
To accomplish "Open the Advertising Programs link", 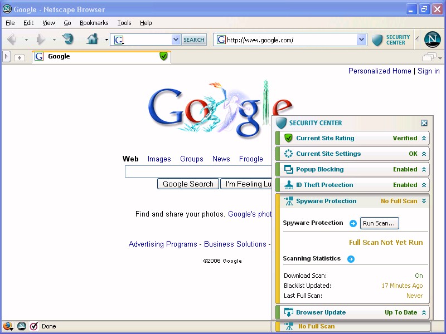I will coord(163,244).
